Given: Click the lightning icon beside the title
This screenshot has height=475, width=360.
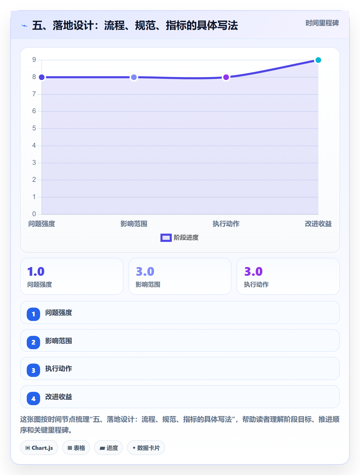Looking at the screenshot, I should [24, 26].
